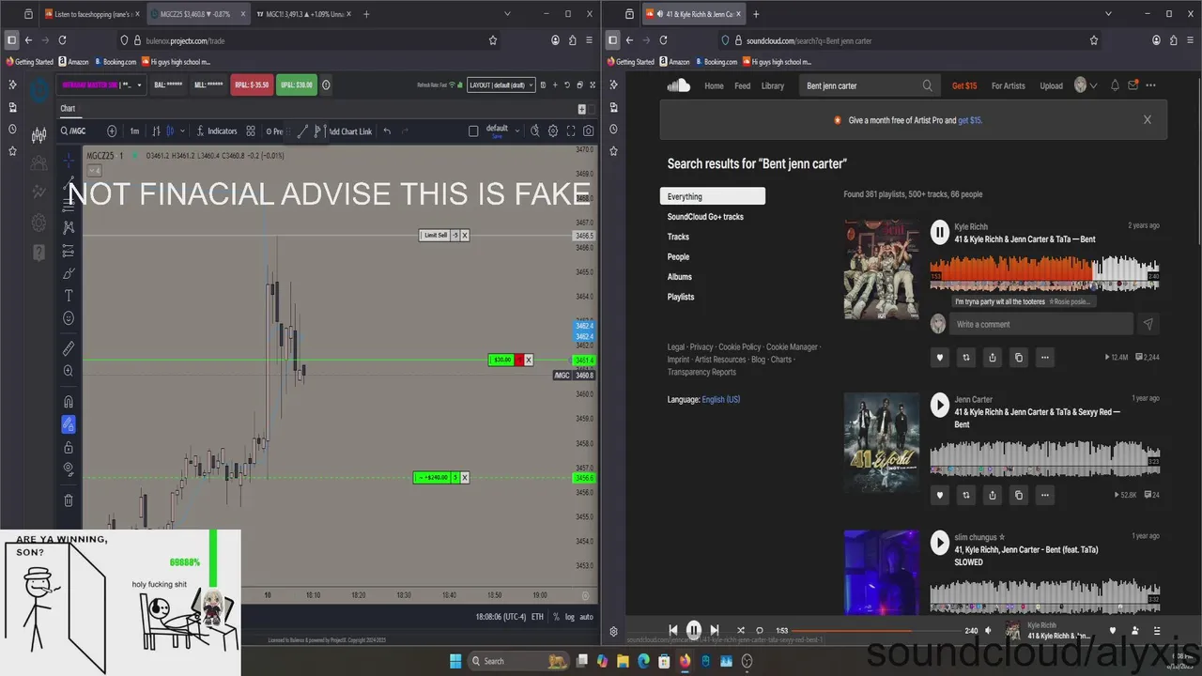Filter search results by People
The image size is (1202, 676).
[678, 256]
